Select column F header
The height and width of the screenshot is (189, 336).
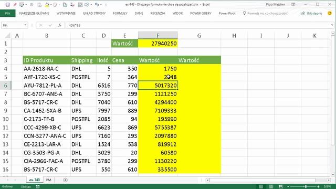coord(158,35)
